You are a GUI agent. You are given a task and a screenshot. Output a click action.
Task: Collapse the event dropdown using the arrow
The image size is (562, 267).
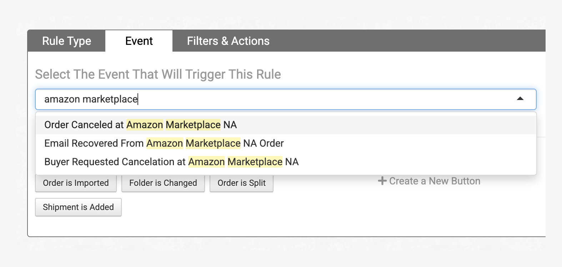click(x=520, y=99)
